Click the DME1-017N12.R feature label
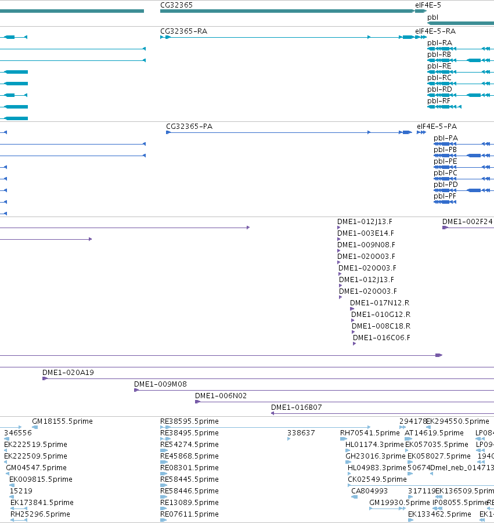The height and width of the screenshot is (523, 494). click(380, 303)
